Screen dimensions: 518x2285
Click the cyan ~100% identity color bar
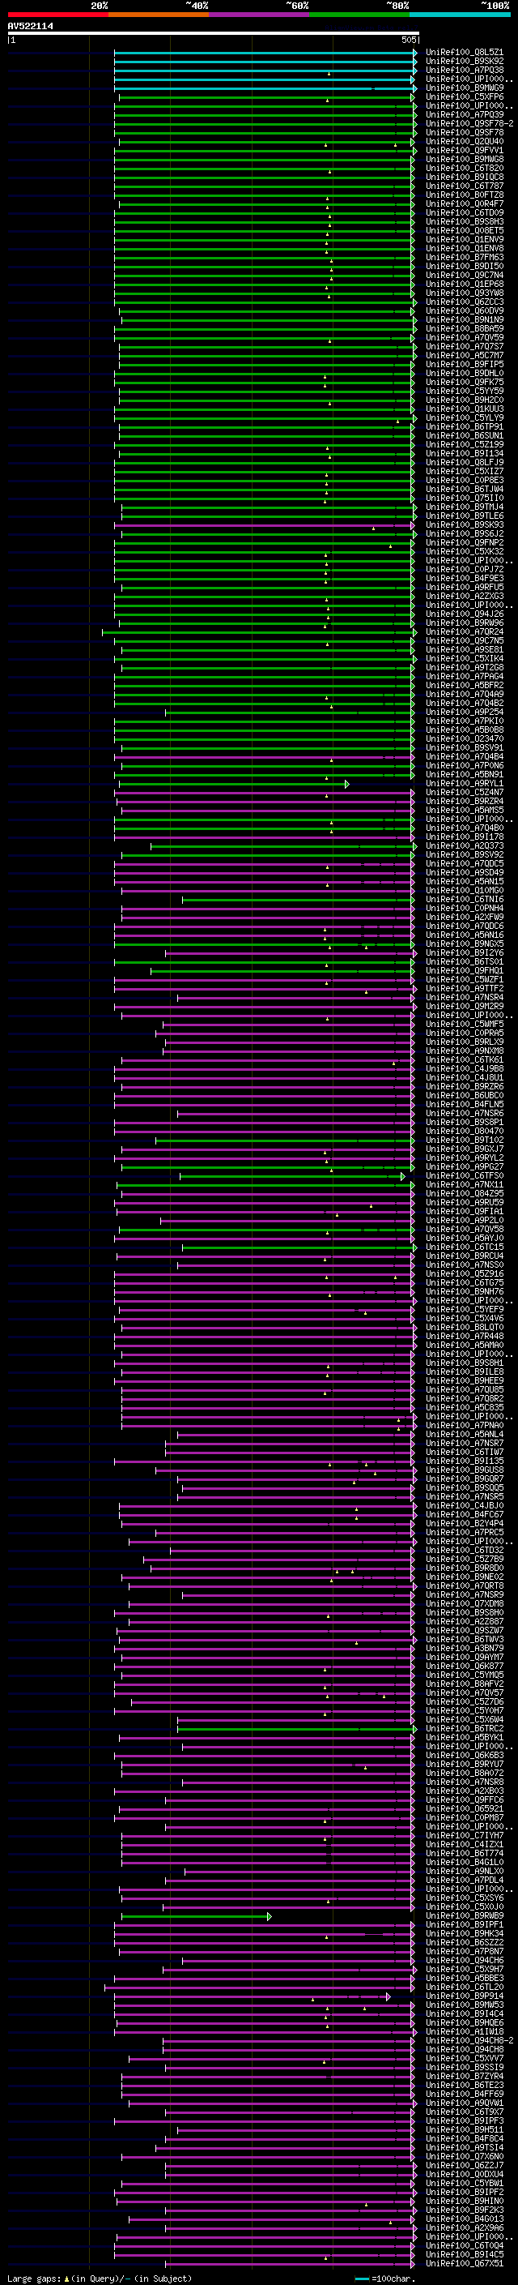pyautogui.click(x=460, y=15)
